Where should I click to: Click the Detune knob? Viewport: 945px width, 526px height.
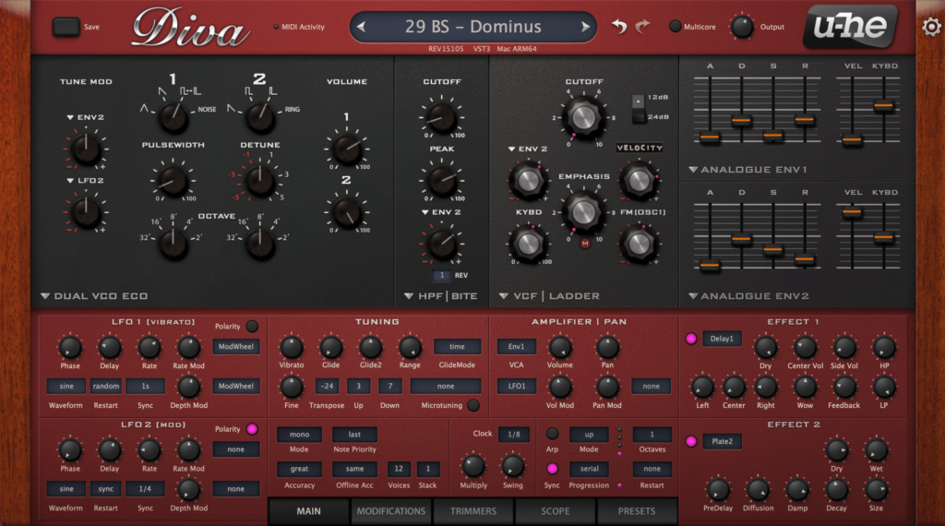point(259,180)
